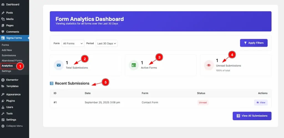Click the Unread Submissions label
The width and height of the screenshot is (284, 138).
pos(229,66)
